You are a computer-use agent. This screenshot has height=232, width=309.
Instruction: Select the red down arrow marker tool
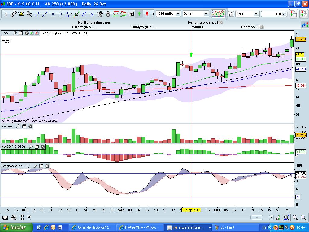[x=147, y=14]
